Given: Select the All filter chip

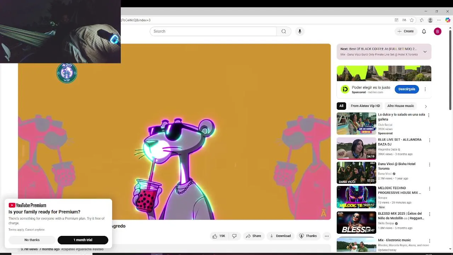Looking at the screenshot, I should coord(341,106).
